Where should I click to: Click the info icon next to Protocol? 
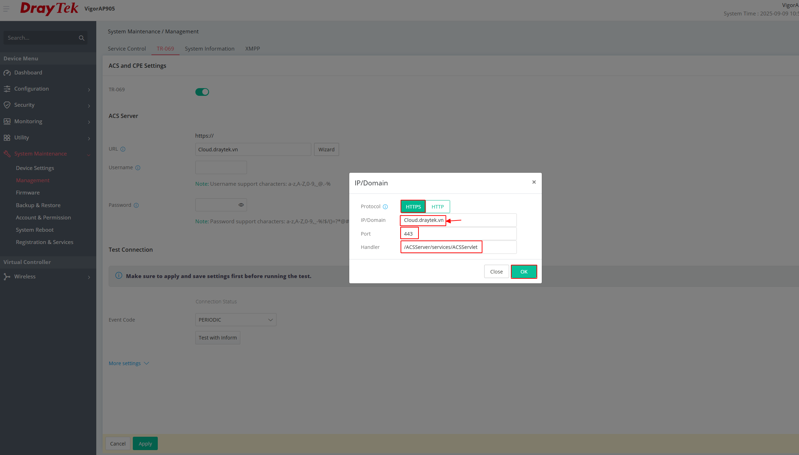coord(386,206)
